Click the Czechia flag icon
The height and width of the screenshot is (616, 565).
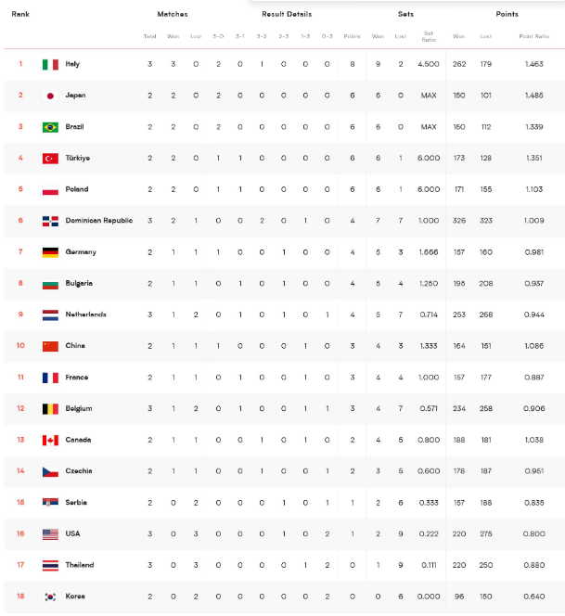pyautogui.click(x=50, y=471)
